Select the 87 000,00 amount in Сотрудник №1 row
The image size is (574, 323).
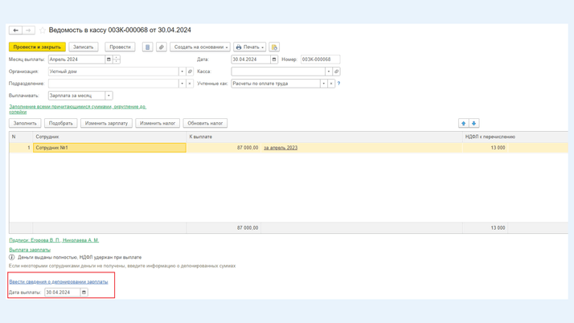click(223, 148)
